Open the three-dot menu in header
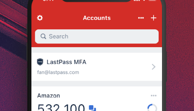The height and width of the screenshot is (111, 194). 141,18
